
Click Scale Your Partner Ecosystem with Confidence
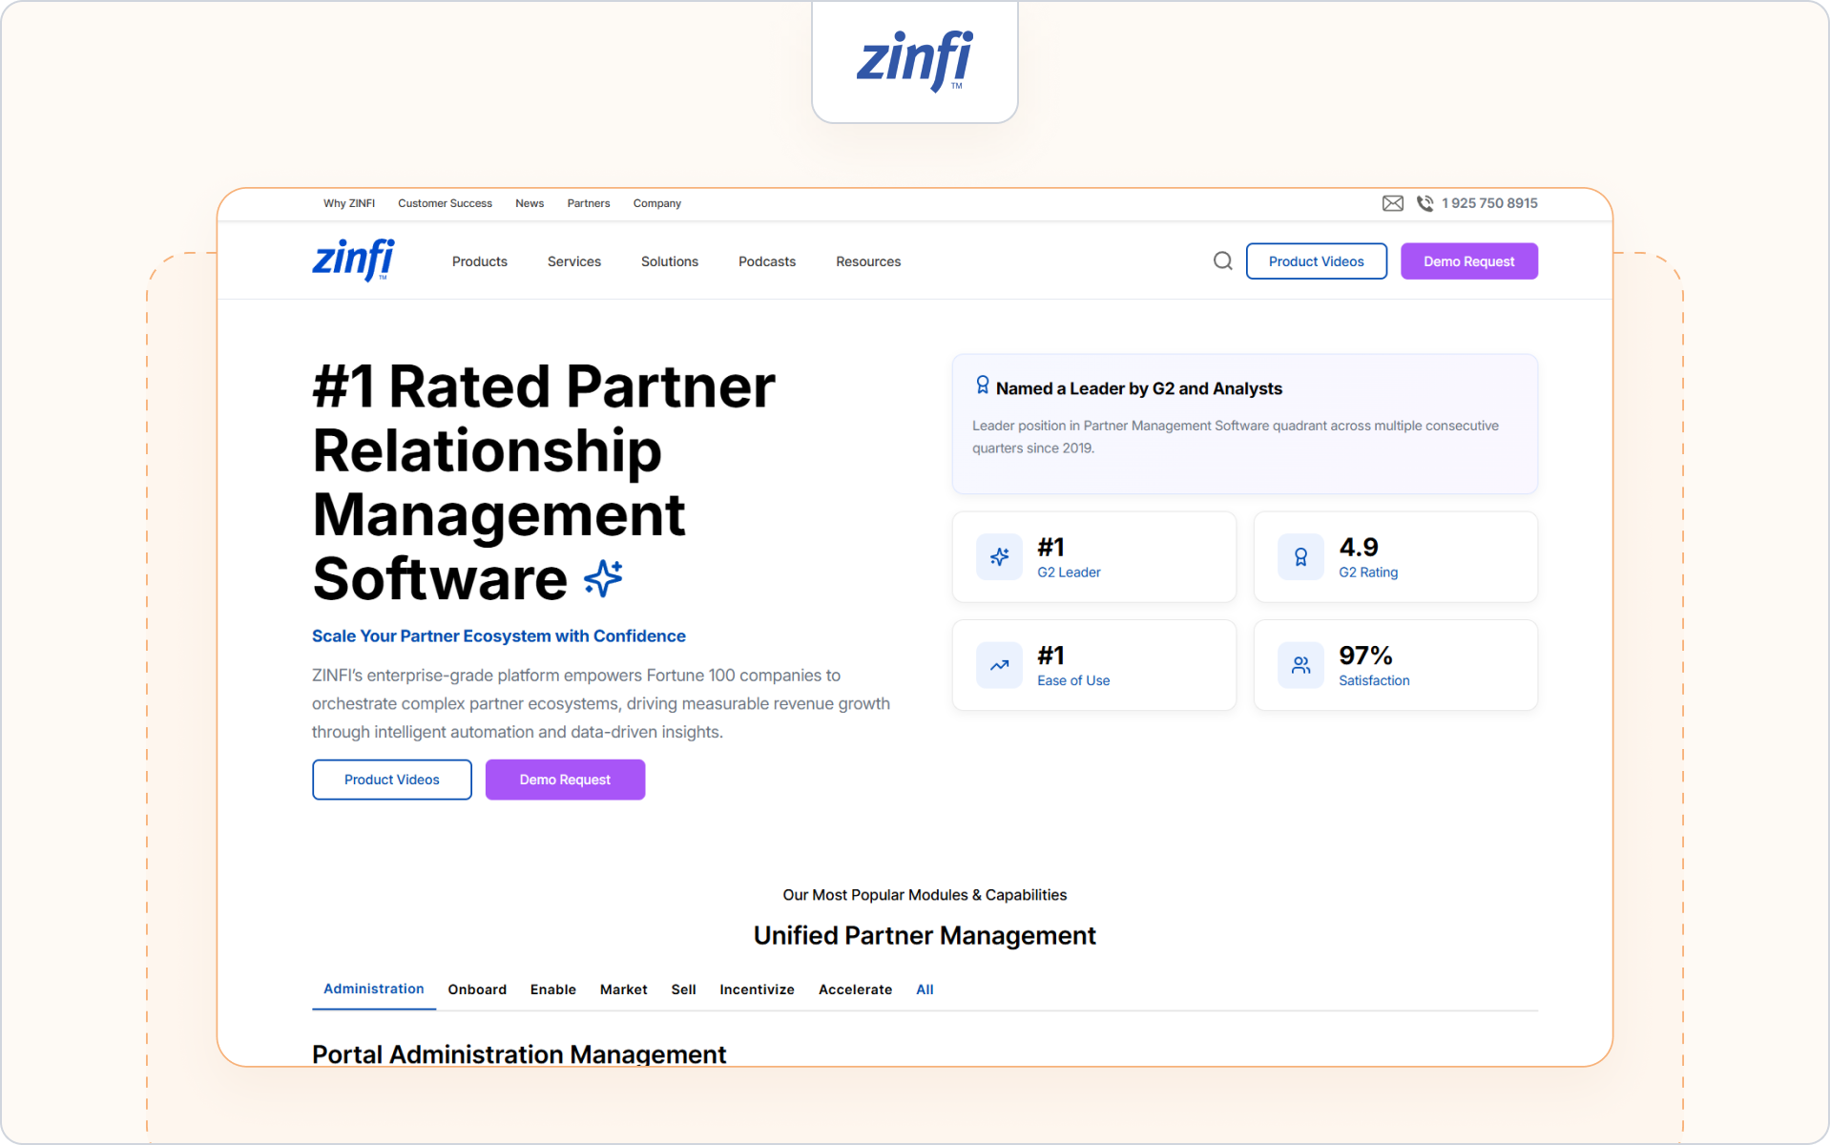point(499,636)
